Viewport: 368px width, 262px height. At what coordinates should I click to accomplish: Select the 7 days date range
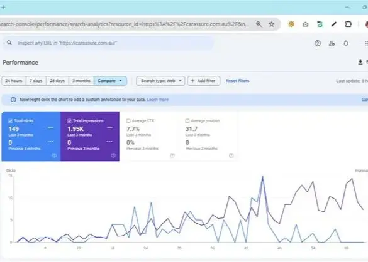pyautogui.click(x=36, y=81)
